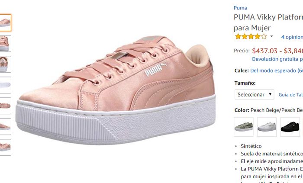The height and width of the screenshot is (183, 303).
Task: View the second shoe thumbnail image
Action: (x=5, y=43)
